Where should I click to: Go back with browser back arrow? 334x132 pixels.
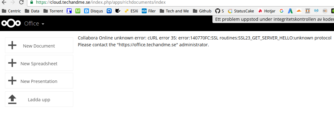4,2
